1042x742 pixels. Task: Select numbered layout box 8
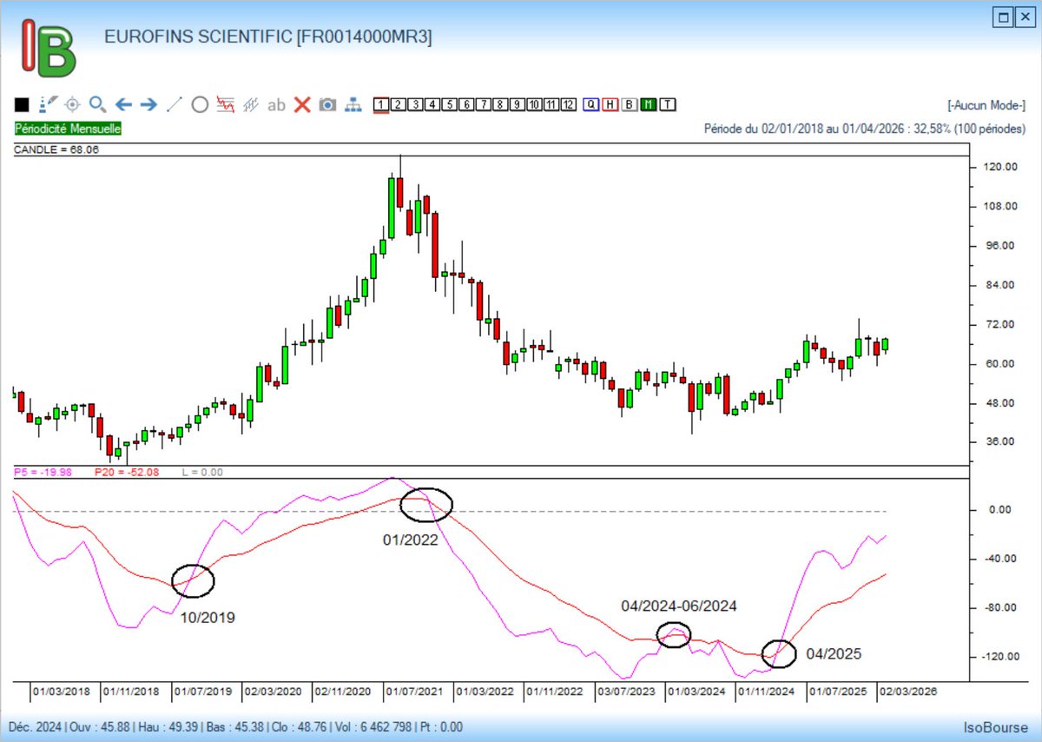[500, 105]
